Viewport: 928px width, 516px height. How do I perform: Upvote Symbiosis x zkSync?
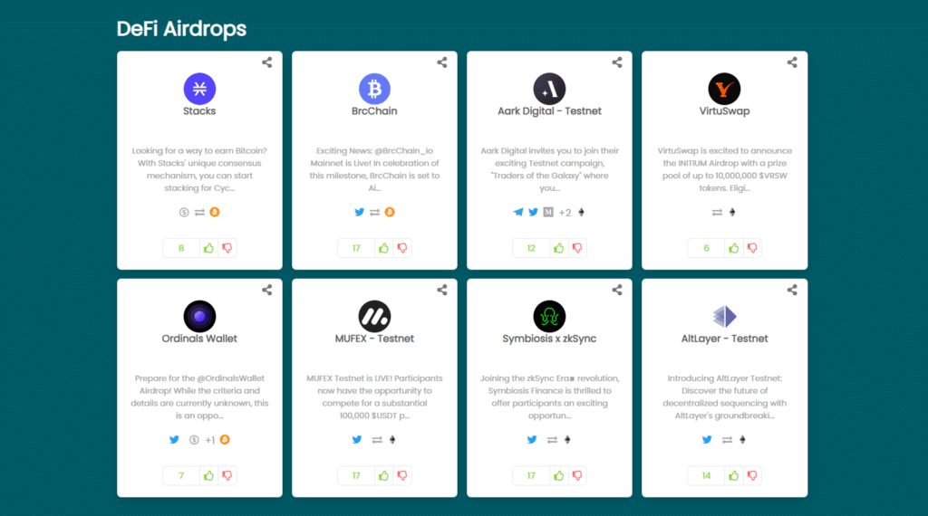pos(558,476)
